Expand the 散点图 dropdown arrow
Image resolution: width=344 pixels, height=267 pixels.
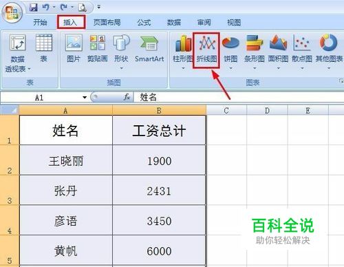pos(302,68)
